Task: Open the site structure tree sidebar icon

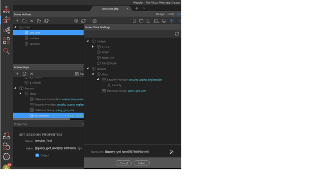Action: 6,9
